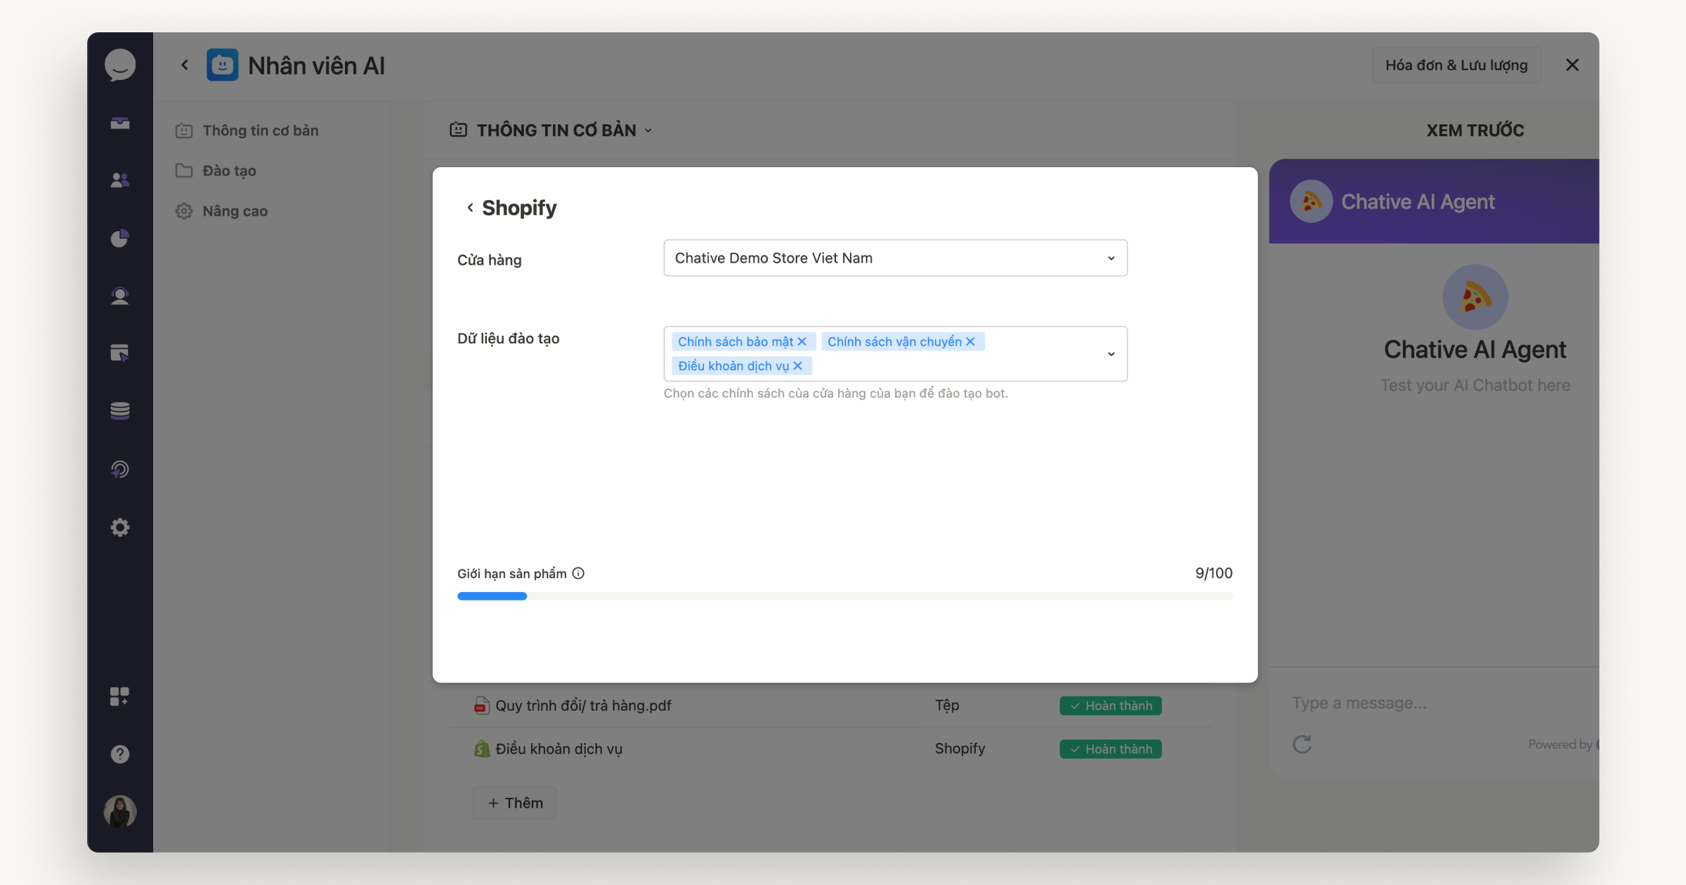Click the Shopify dialog title
The image size is (1686, 885).
tap(519, 208)
